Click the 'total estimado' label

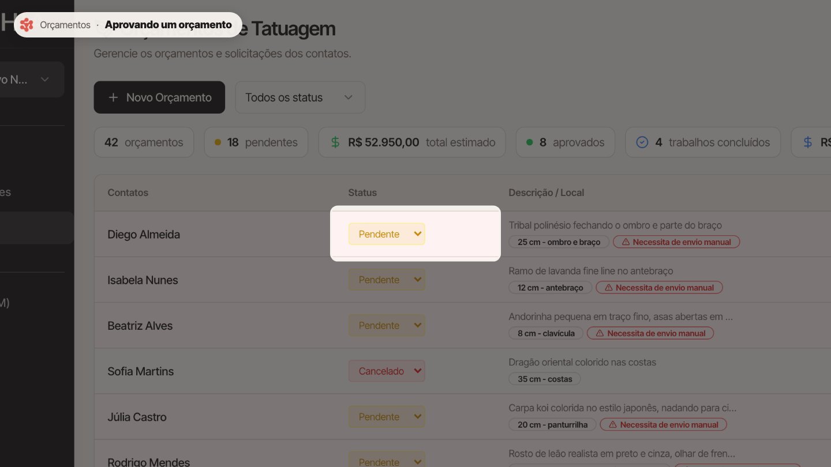tap(461, 142)
